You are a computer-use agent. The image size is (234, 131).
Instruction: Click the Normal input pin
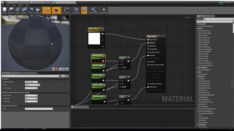[x=148, y=62]
